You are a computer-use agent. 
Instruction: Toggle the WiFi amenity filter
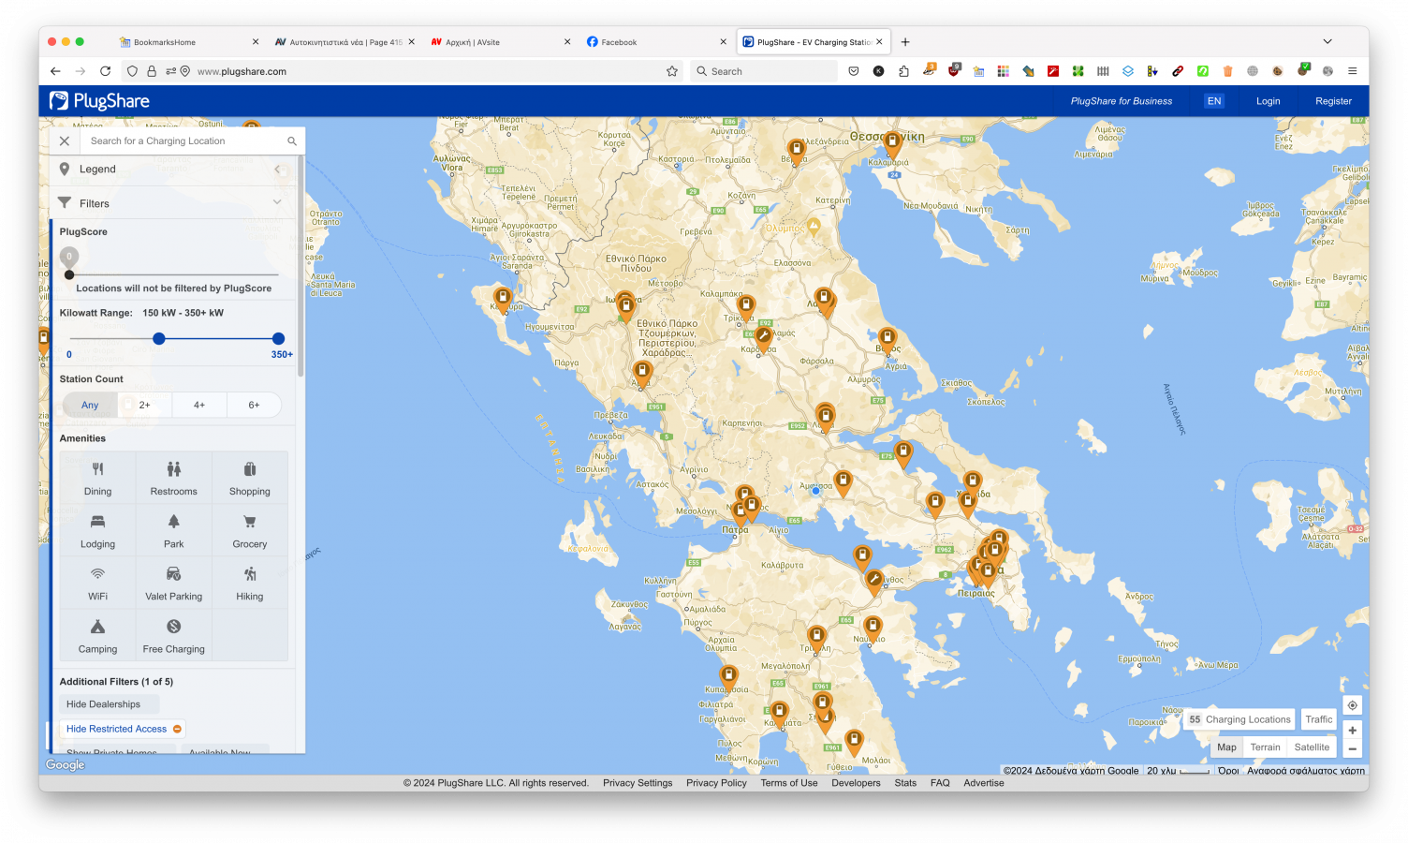pos(98,584)
